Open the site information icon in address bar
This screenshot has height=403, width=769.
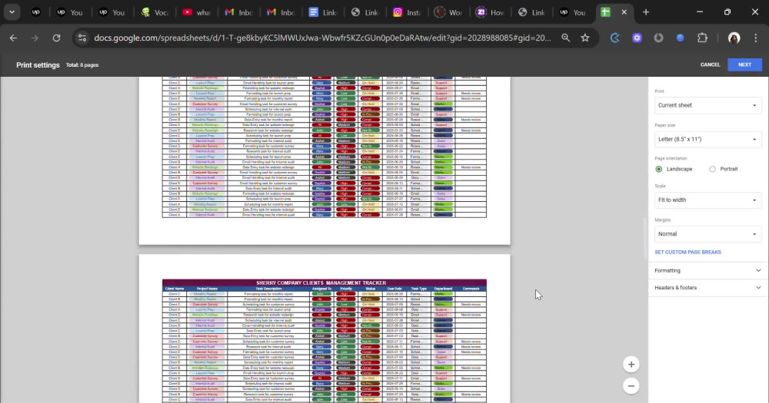pos(82,38)
